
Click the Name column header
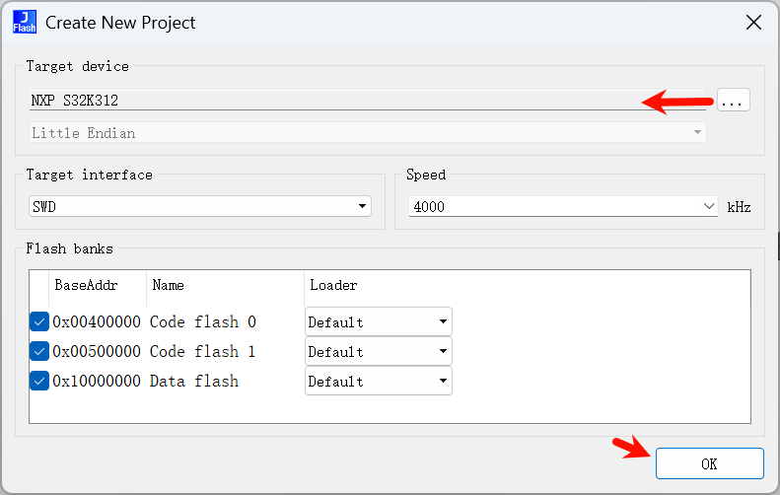click(x=226, y=285)
